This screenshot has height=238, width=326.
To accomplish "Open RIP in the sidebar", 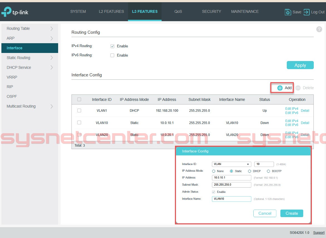I will point(10,87).
